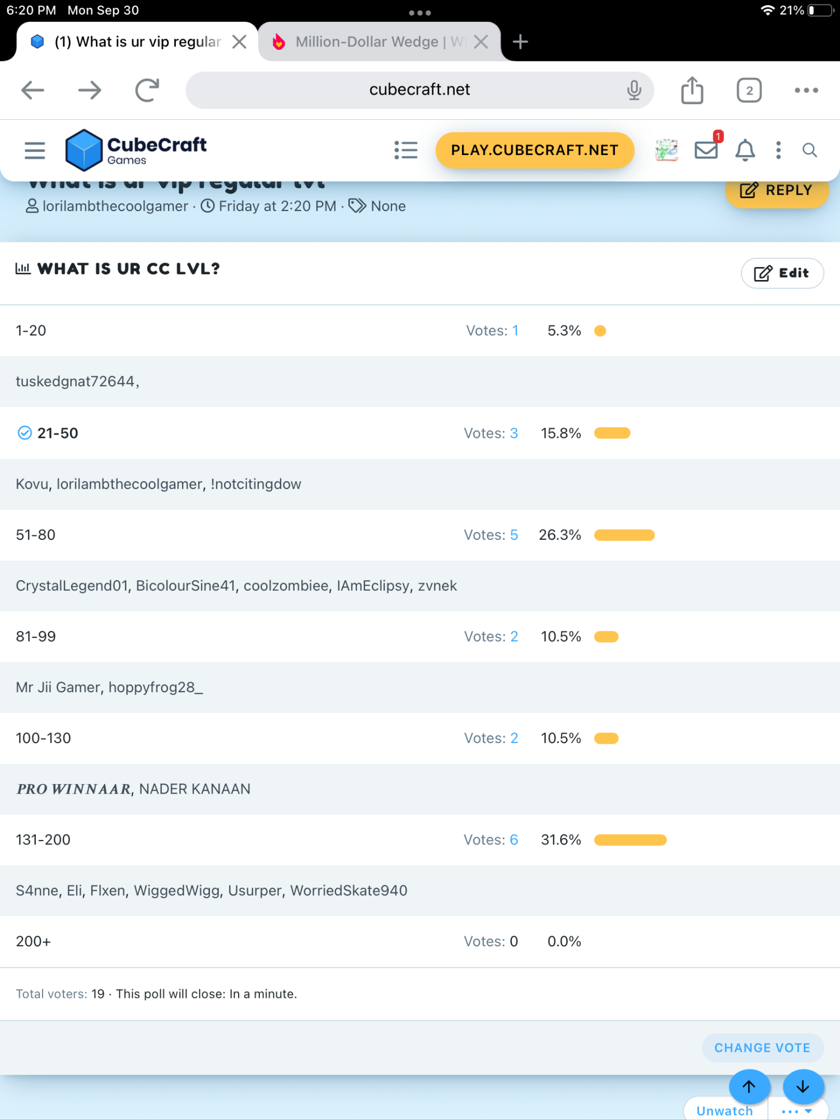Image resolution: width=840 pixels, height=1120 pixels.
Task: Click the search magnifier icon
Action: click(x=809, y=150)
